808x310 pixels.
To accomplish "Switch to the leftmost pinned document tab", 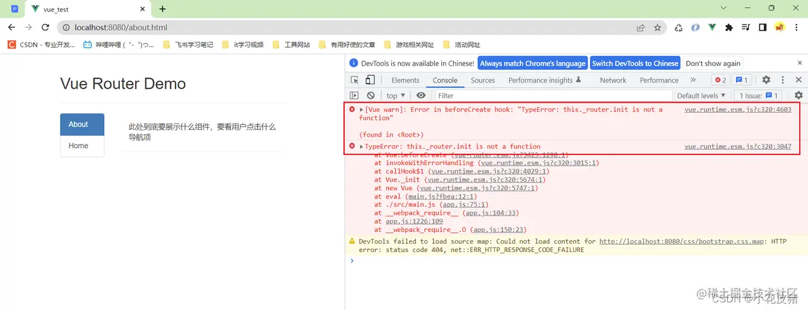I will (15, 9).
